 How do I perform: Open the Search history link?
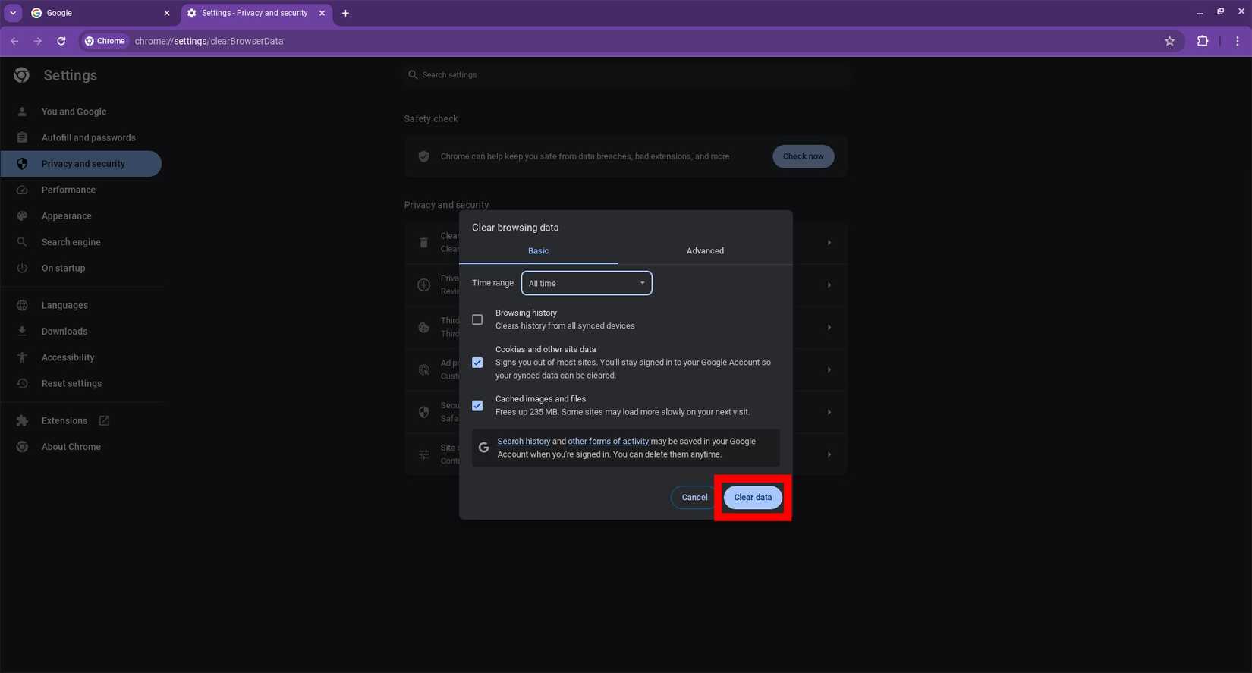click(524, 442)
